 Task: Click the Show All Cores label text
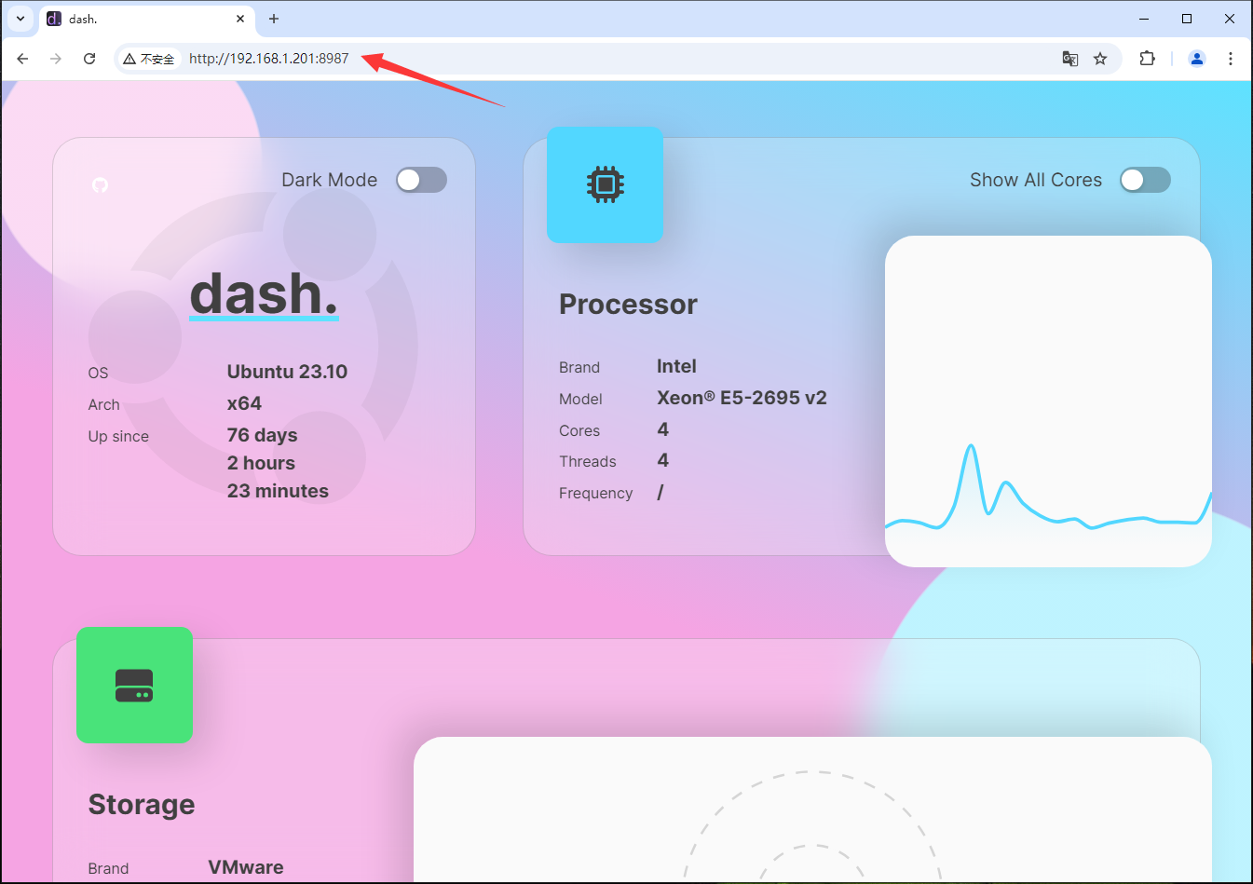click(1036, 180)
